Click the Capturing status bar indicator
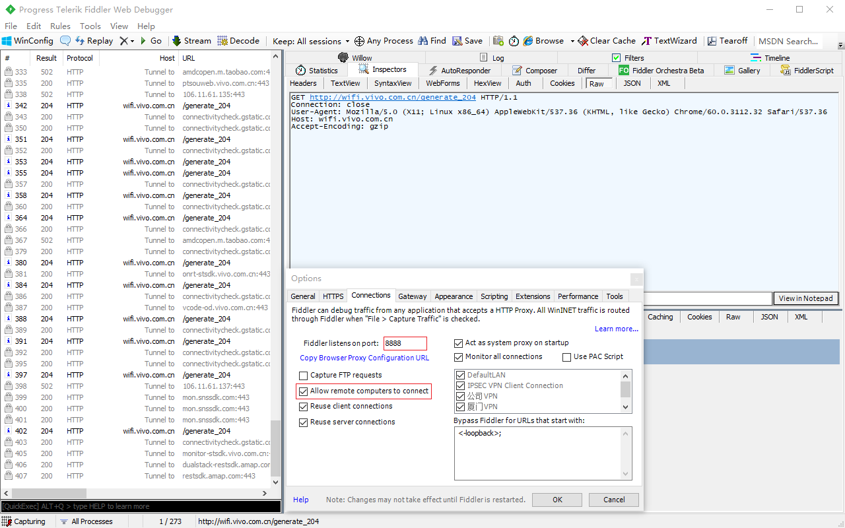Image resolution: width=845 pixels, height=528 pixels. coord(24,521)
